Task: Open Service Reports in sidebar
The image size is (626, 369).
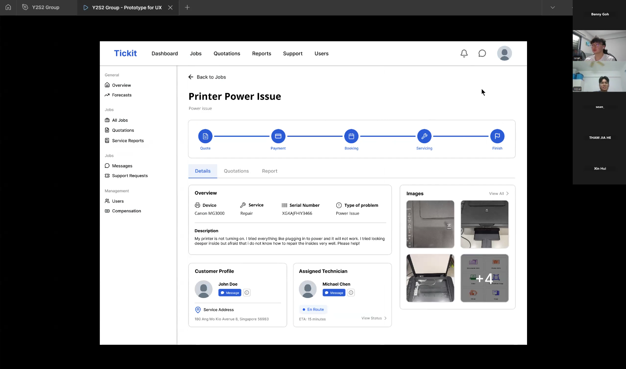Action: [x=128, y=141]
